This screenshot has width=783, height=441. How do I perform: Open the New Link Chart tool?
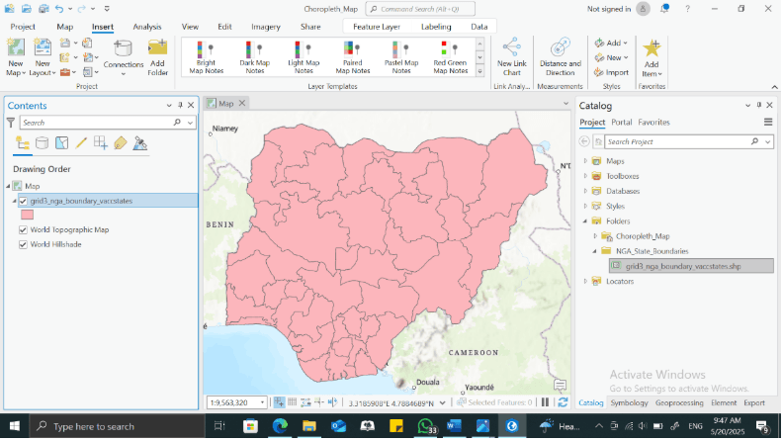point(511,57)
